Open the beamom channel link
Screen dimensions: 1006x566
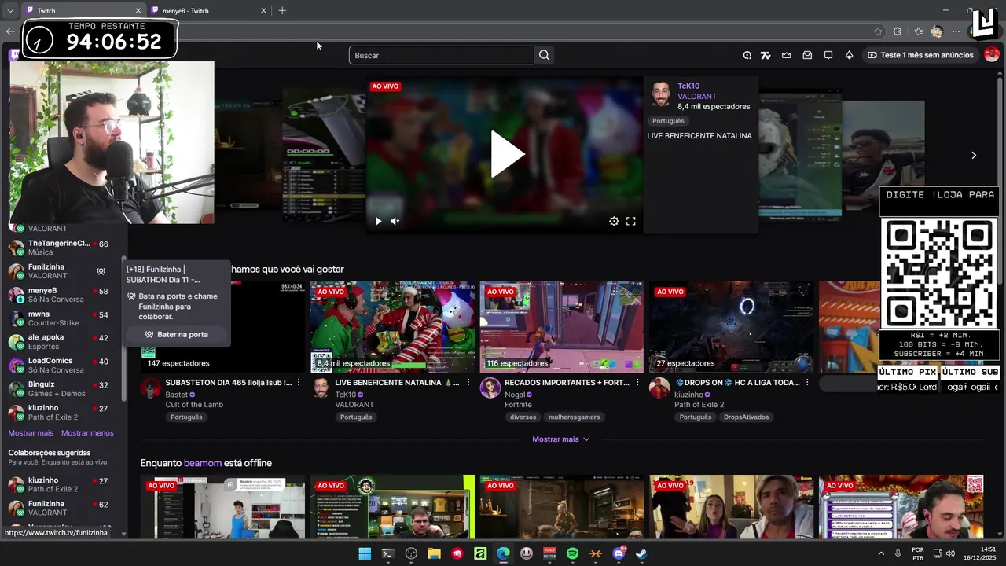[x=203, y=463]
